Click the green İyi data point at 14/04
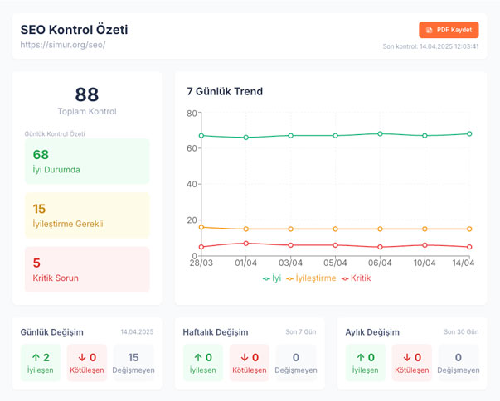The image size is (500, 401). click(x=469, y=133)
